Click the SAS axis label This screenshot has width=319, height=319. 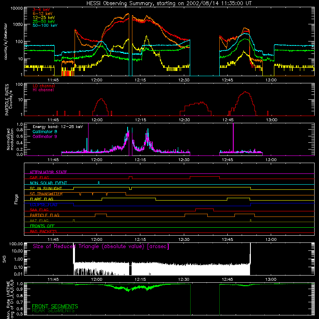[4, 259]
